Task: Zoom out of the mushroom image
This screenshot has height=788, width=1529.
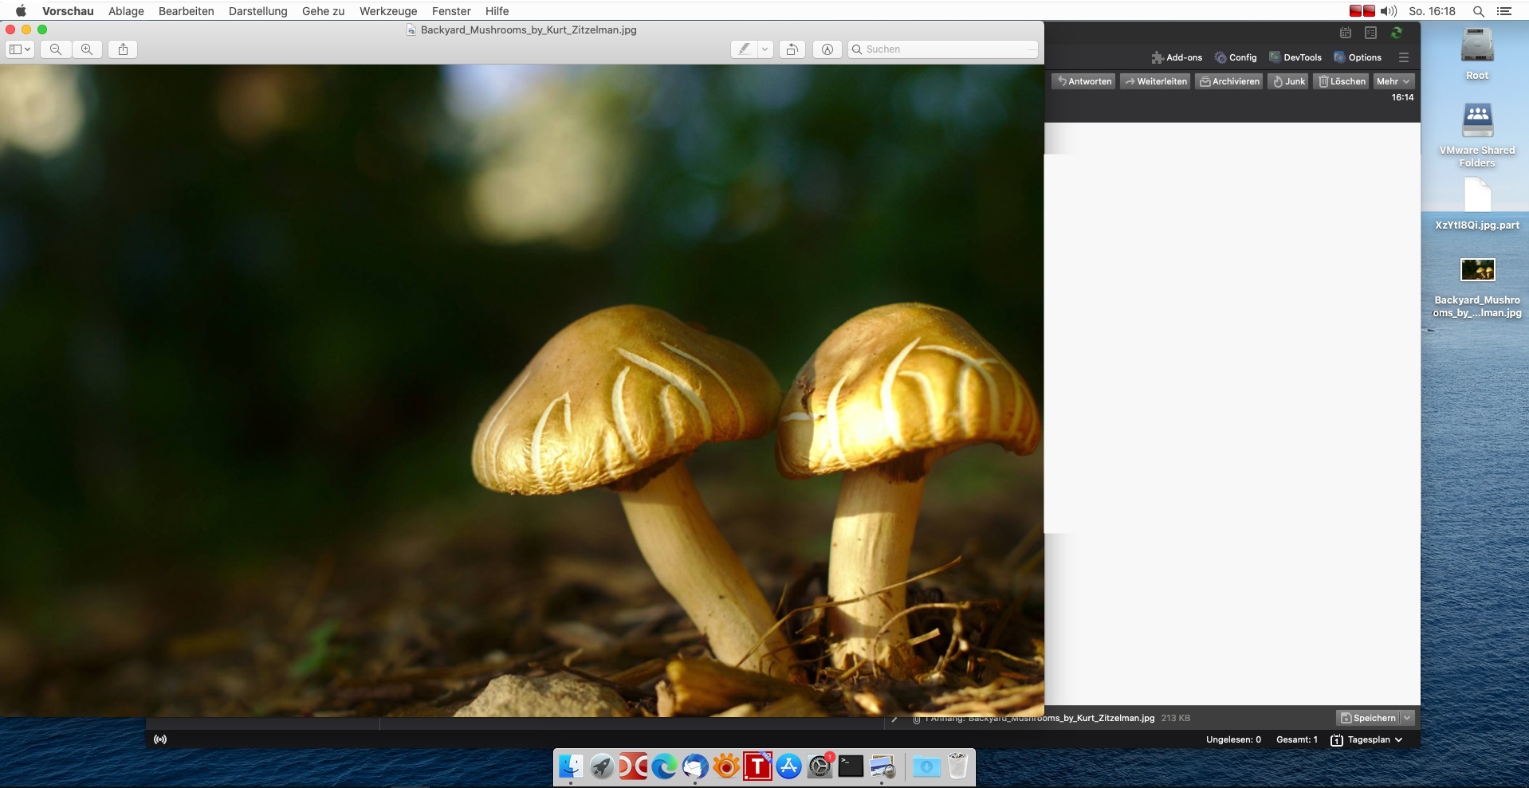Action: [56, 49]
